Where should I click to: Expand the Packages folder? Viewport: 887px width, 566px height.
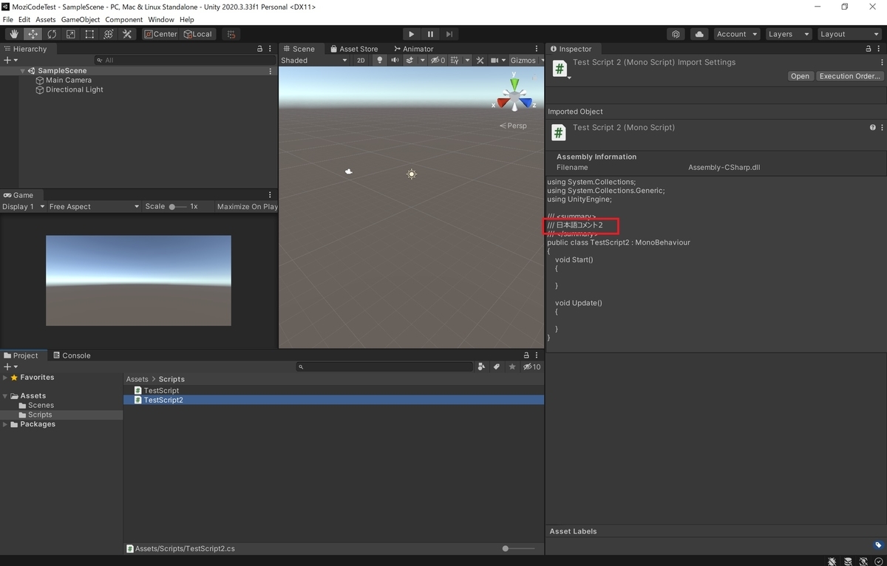[5, 424]
